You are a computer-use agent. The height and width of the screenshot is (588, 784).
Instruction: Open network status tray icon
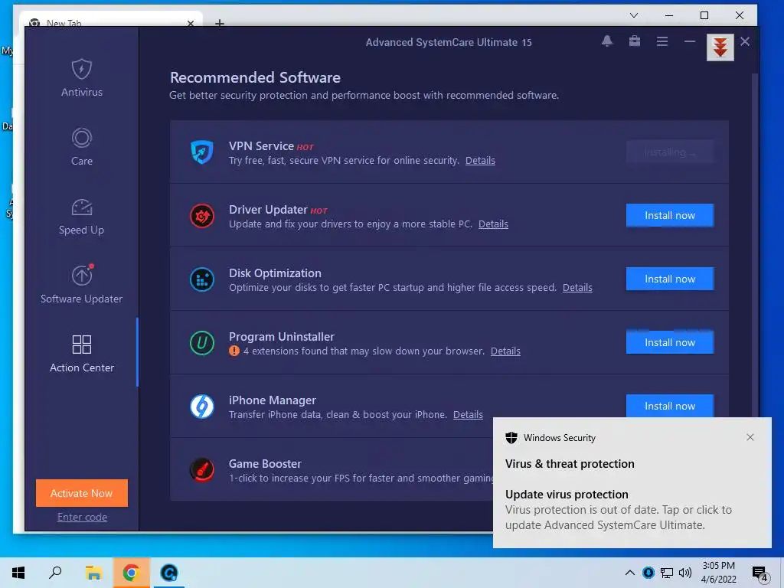pos(667,573)
